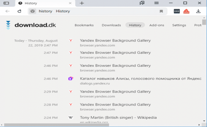The height and width of the screenshot is (127, 207).
Task: Select the History browser tab
Action: coord(45,3)
